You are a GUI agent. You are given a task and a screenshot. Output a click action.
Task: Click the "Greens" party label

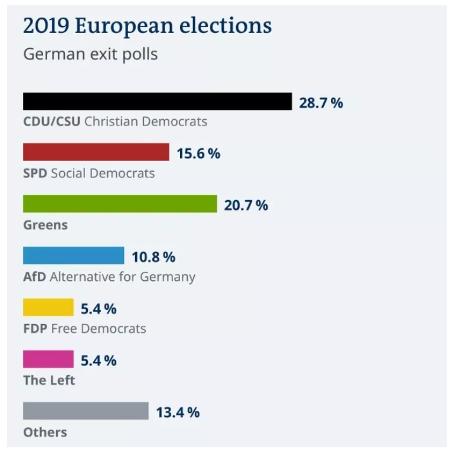point(45,225)
